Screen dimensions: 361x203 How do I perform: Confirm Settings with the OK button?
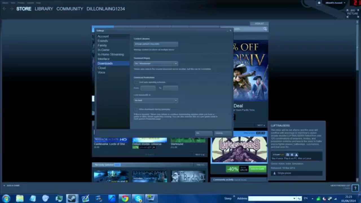(204, 133)
